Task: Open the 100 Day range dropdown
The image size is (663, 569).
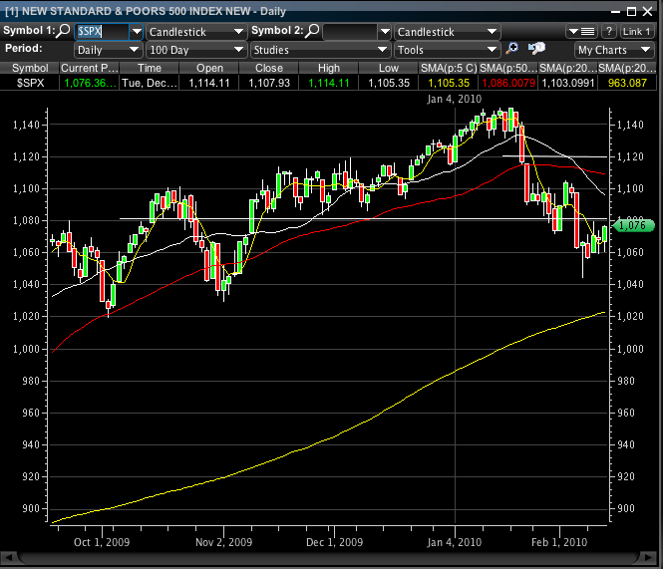Action: coord(195,49)
